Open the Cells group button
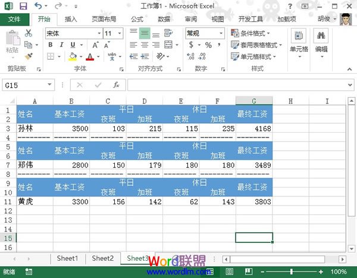357x278 pixels. (299, 43)
